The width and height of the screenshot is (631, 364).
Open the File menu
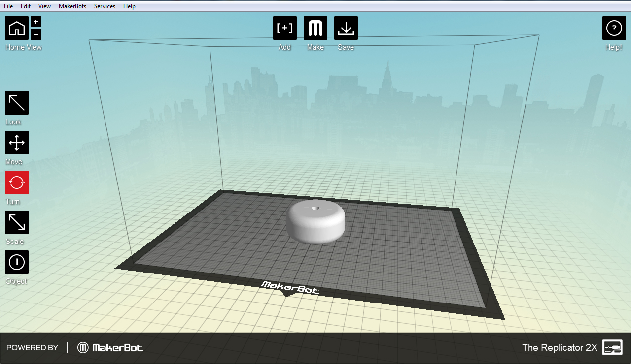8,6
